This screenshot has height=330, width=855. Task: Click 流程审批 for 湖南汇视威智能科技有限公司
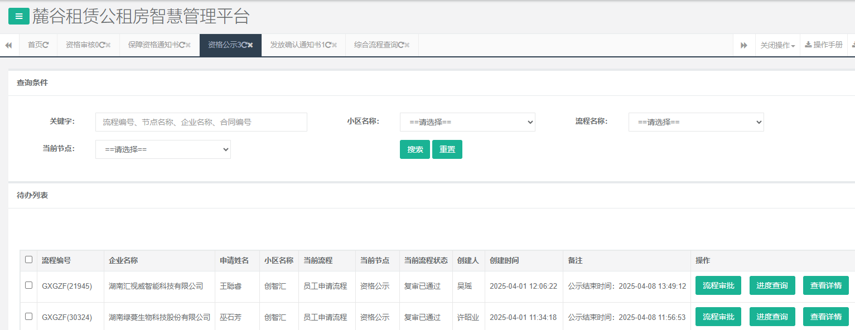[718, 285]
